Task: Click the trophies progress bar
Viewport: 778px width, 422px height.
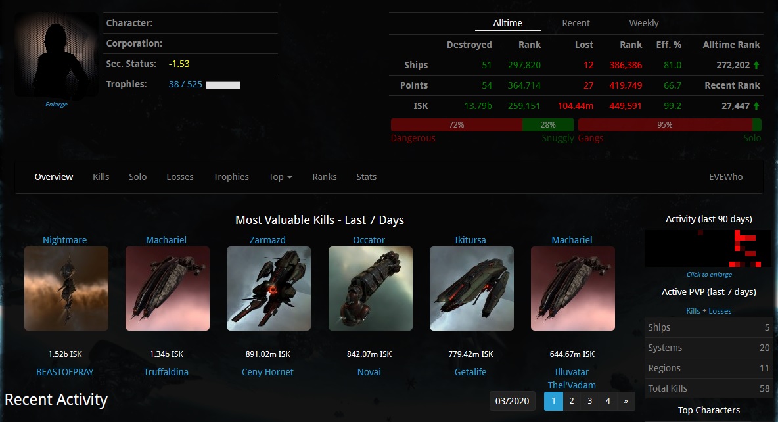Action: coord(223,85)
